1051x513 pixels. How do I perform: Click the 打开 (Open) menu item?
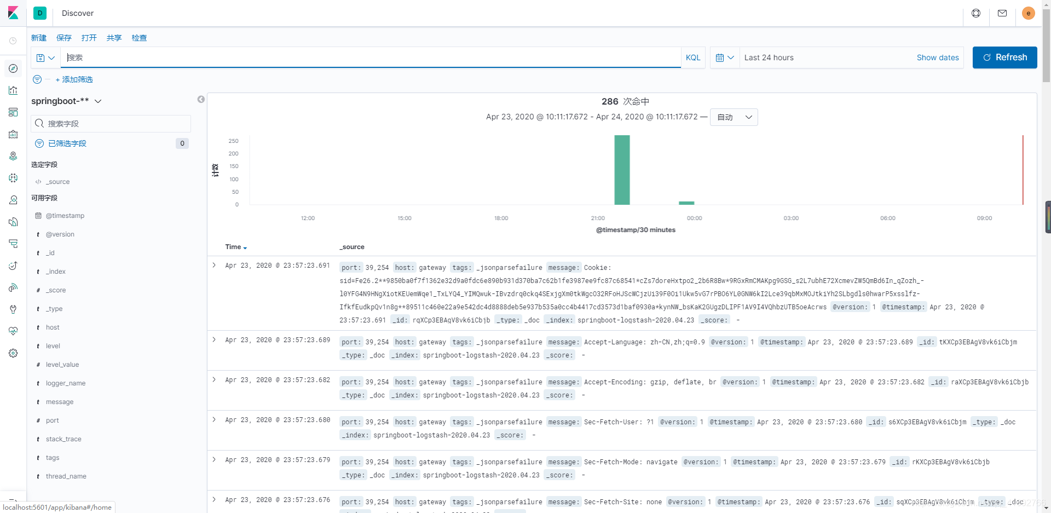(89, 38)
